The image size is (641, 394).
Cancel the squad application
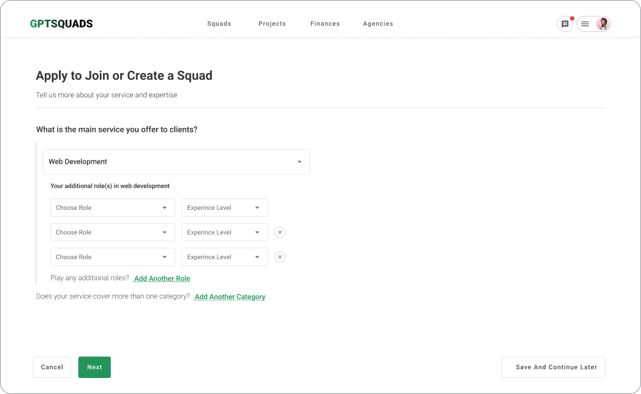click(52, 367)
